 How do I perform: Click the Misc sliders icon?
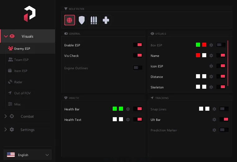pos(10,104)
